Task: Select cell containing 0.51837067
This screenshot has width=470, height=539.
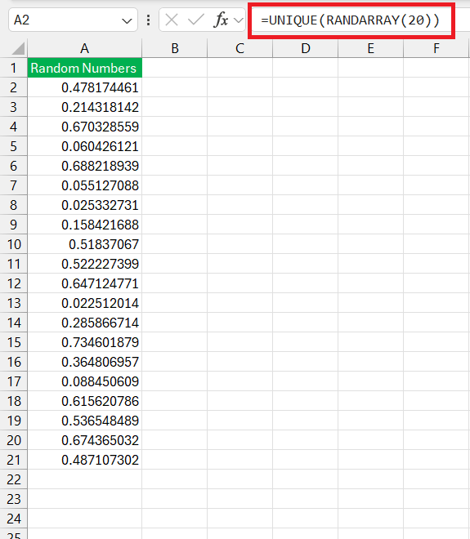Action: (85, 244)
